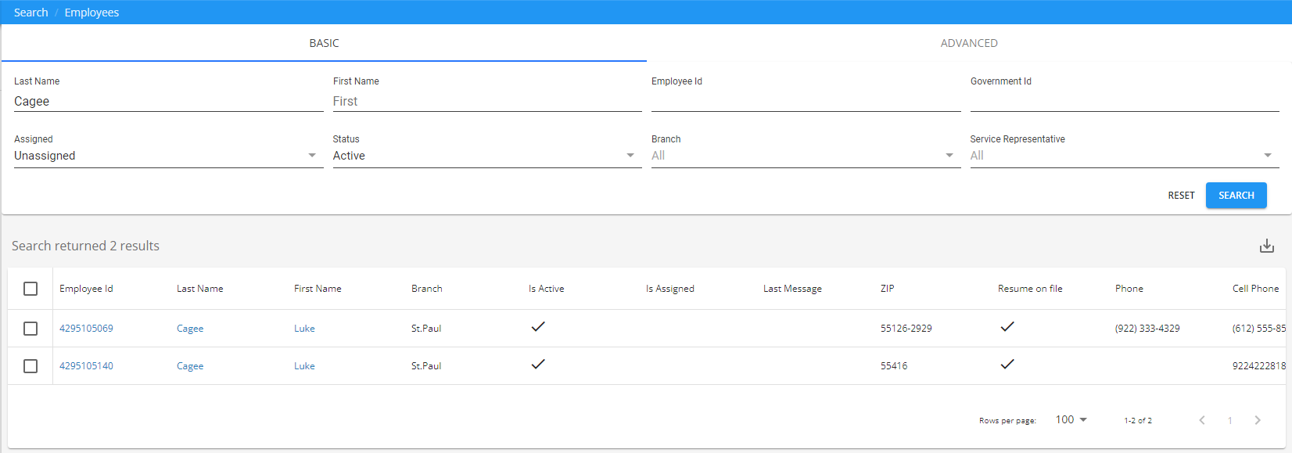Check the row for employee 4295105069

[31, 329]
